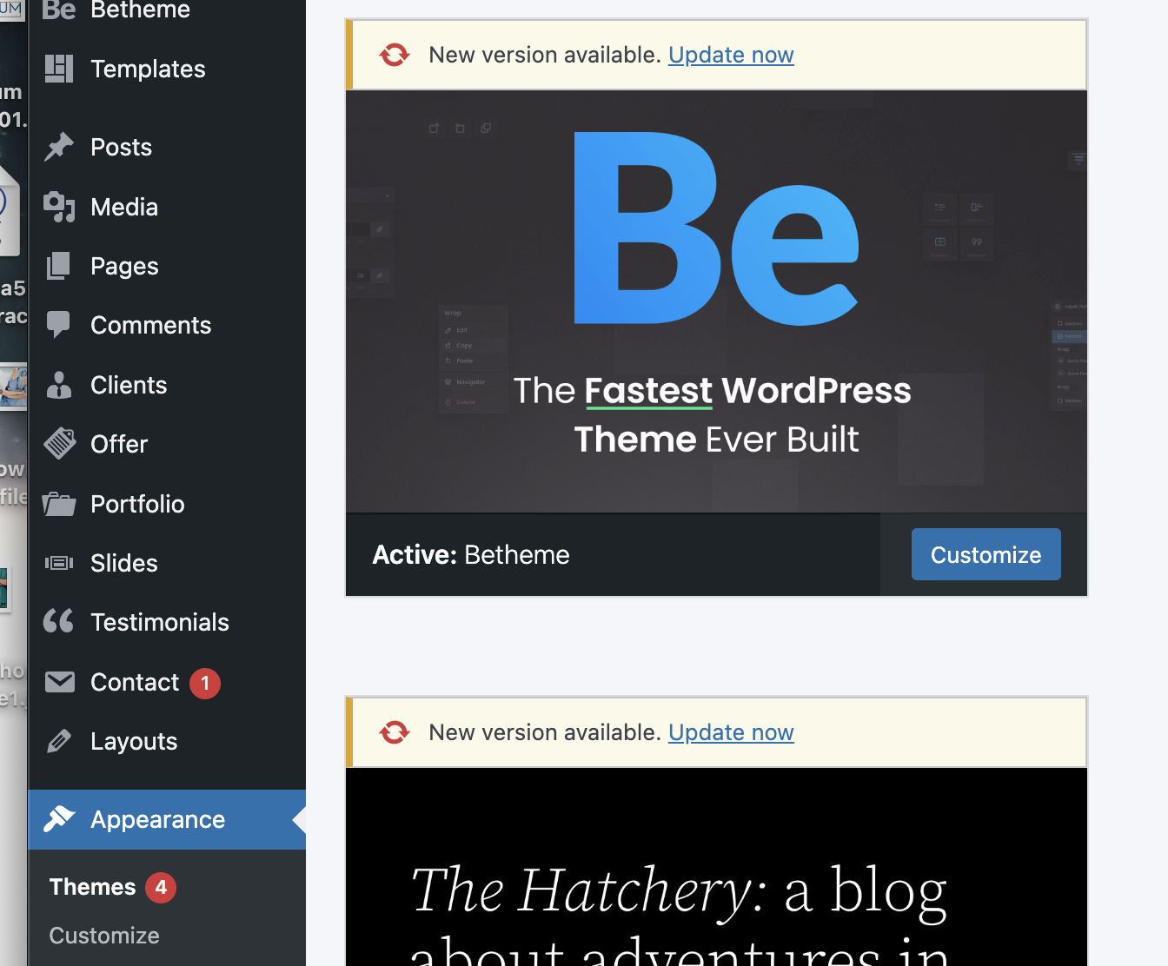Click the Betheme Be logo icon in sidebar
1168x966 pixels.
click(x=59, y=10)
